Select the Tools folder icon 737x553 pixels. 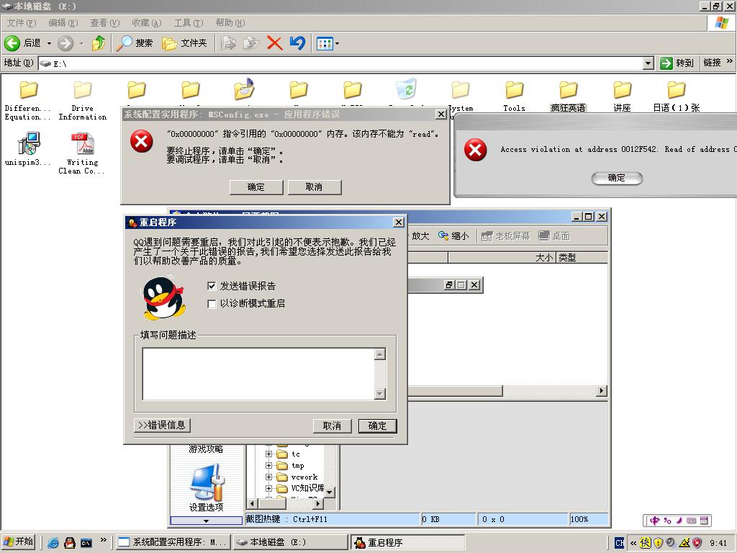tap(514, 89)
